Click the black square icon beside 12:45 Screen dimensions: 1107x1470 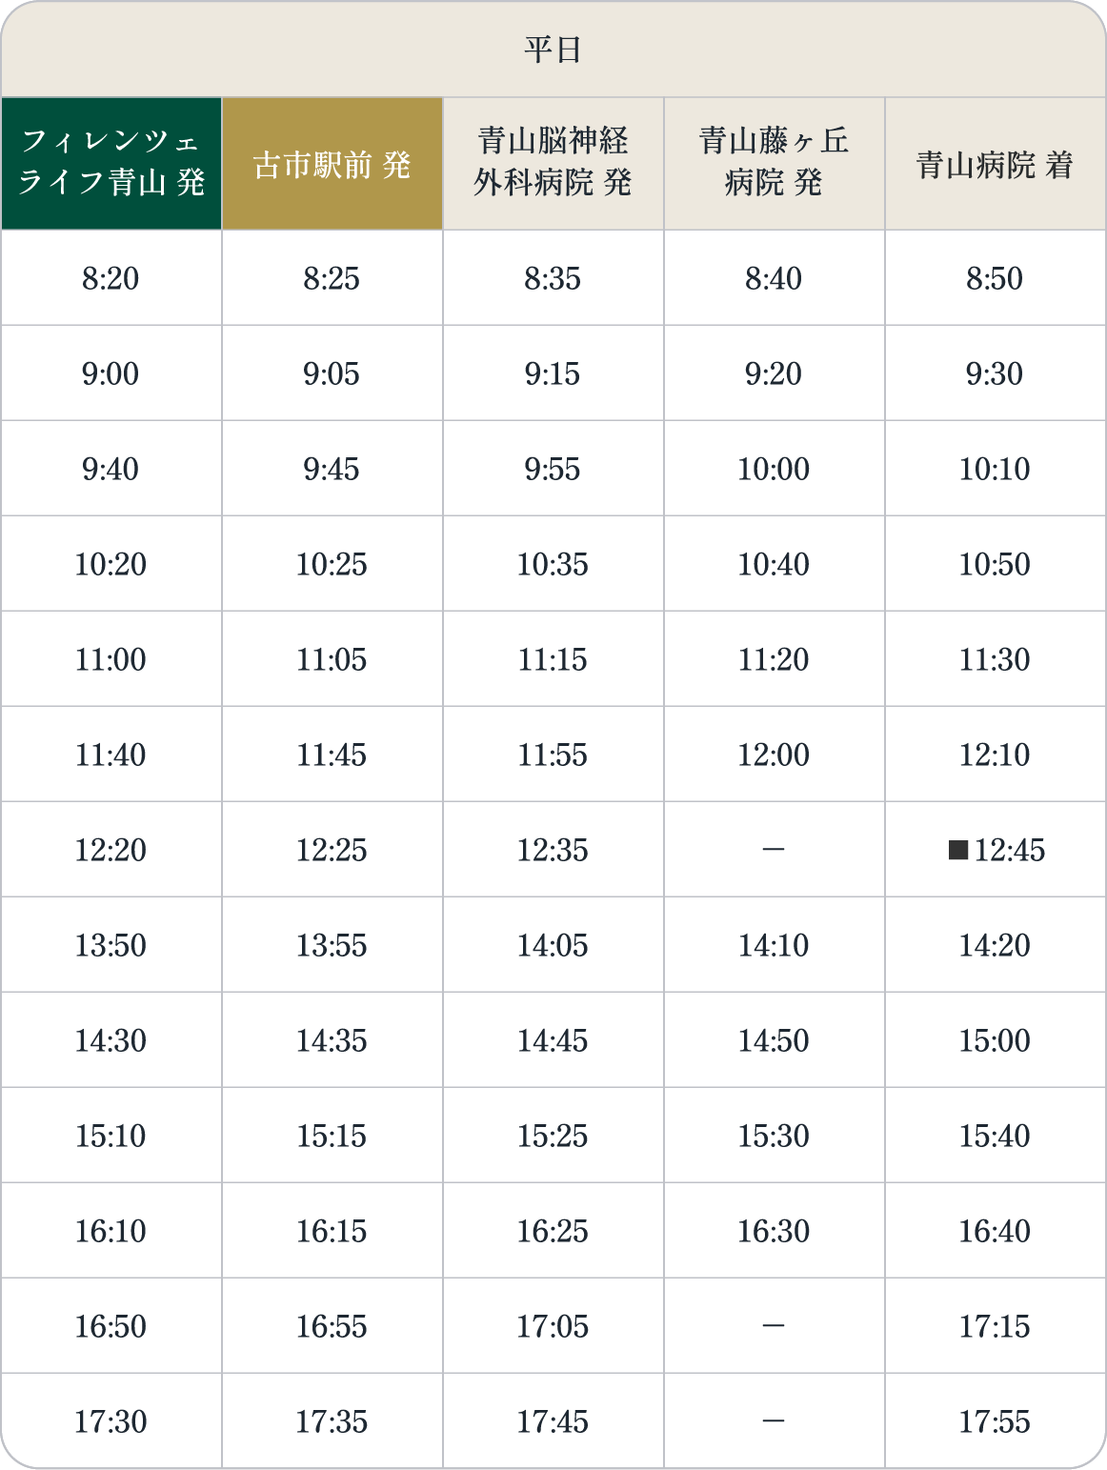958,849
